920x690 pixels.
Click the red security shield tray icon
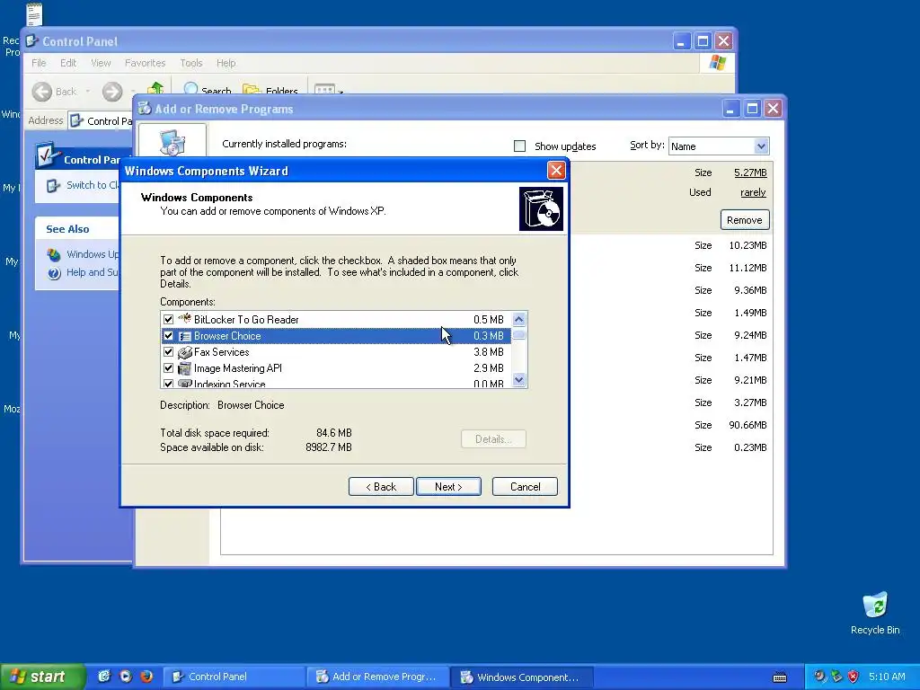(x=854, y=677)
